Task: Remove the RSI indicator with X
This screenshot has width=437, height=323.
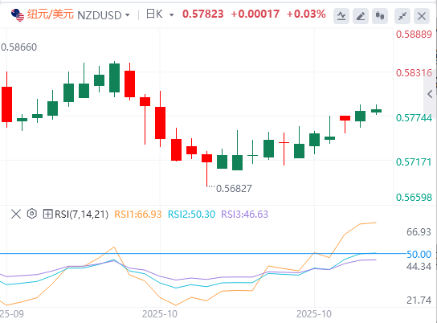Action: (x=16, y=214)
